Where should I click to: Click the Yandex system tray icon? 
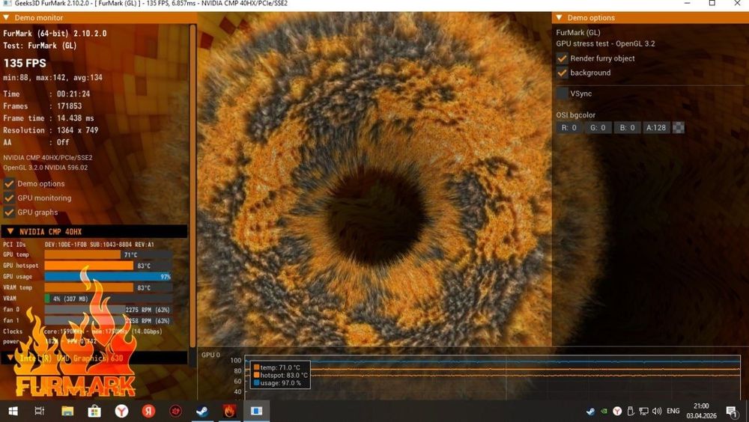click(617, 411)
